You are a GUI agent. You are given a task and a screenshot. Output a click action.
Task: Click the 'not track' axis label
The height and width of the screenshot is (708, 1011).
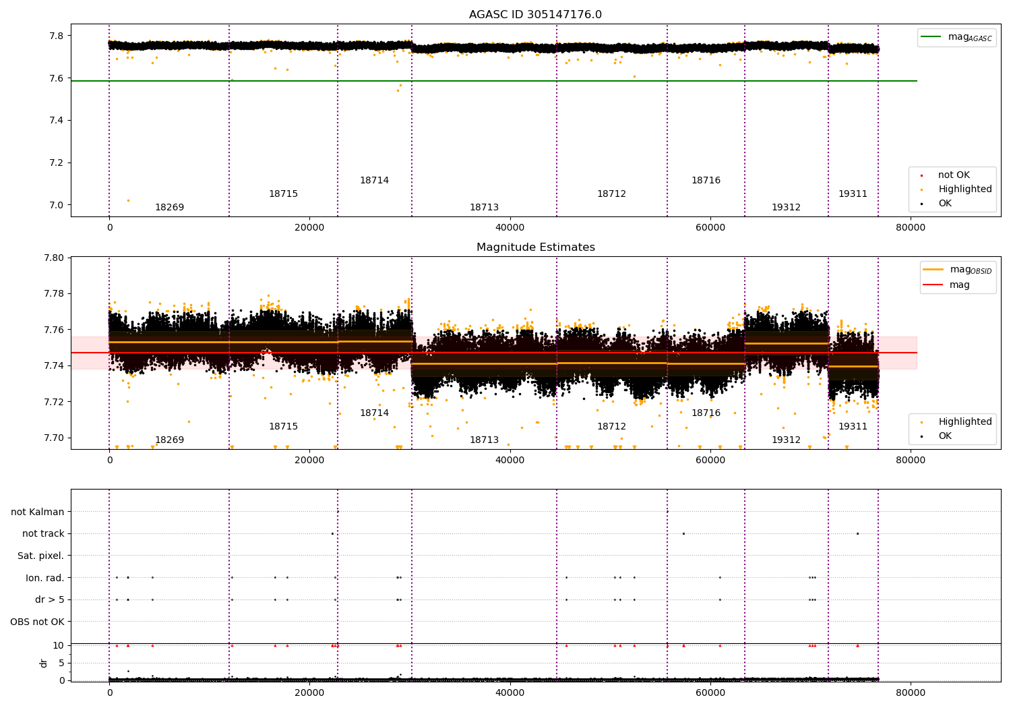(x=43, y=534)
